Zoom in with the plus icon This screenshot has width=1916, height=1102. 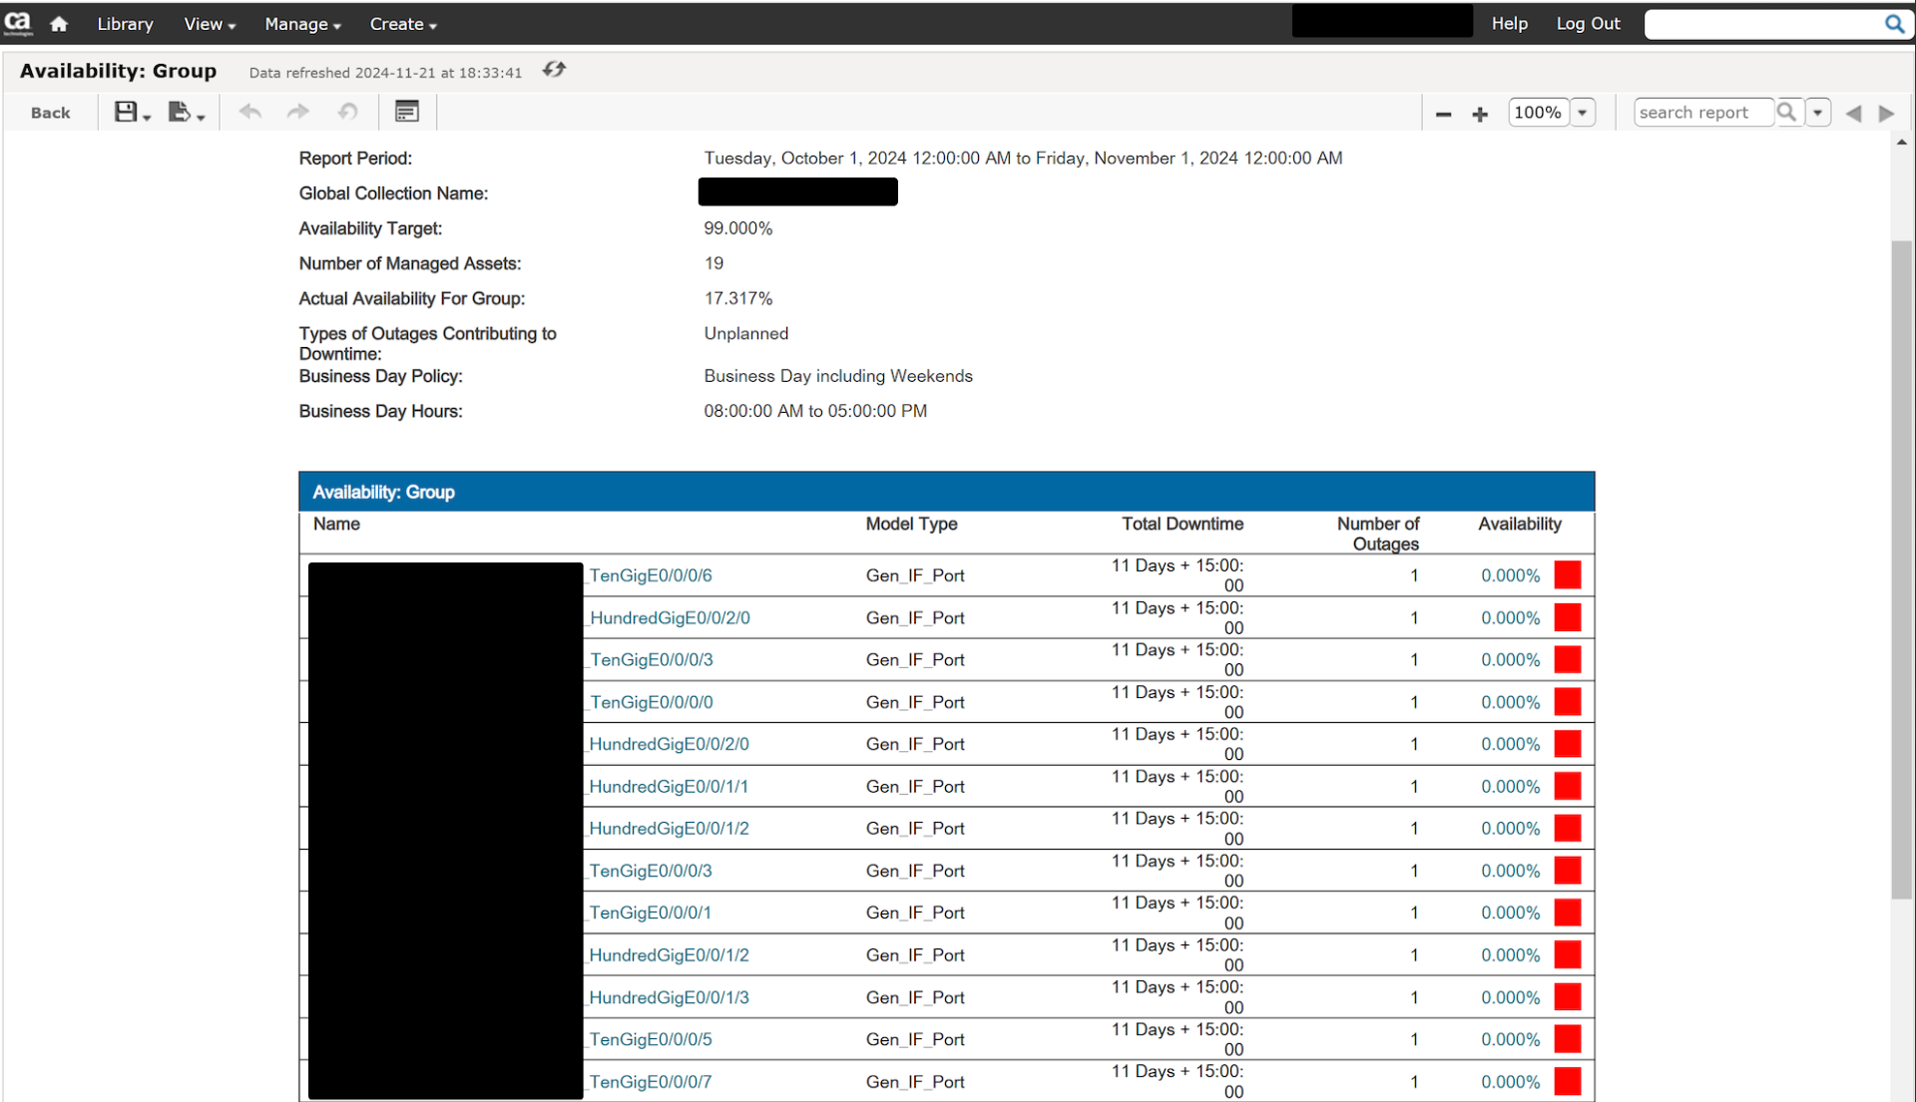coord(1480,114)
